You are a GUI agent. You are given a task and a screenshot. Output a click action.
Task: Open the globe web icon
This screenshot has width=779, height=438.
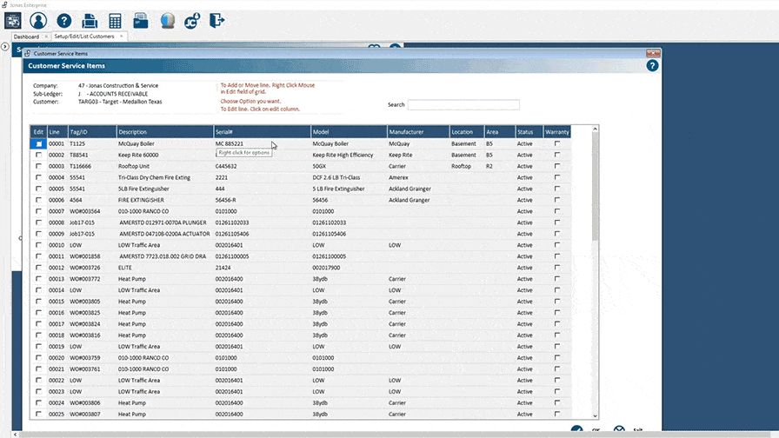(x=168, y=21)
